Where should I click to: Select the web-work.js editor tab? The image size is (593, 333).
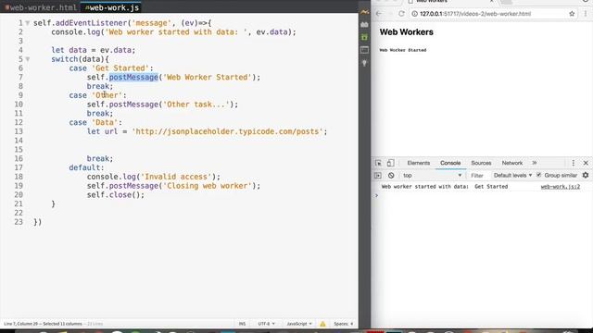point(111,7)
